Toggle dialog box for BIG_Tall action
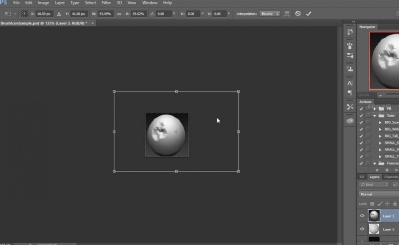 pyautogui.click(x=367, y=136)
